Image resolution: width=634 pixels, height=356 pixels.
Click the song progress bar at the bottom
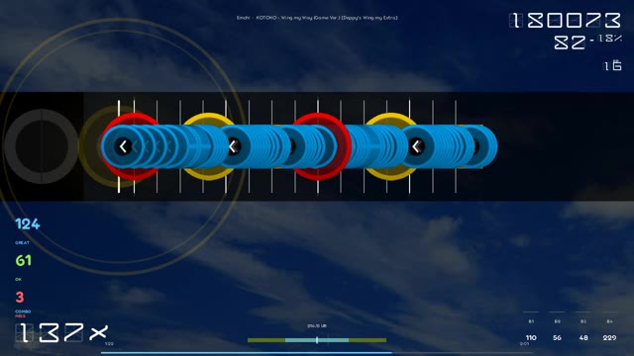click(317, 353)
